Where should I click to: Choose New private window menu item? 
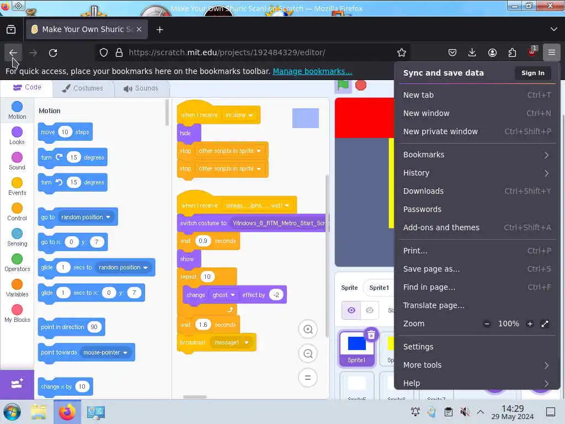477,131
